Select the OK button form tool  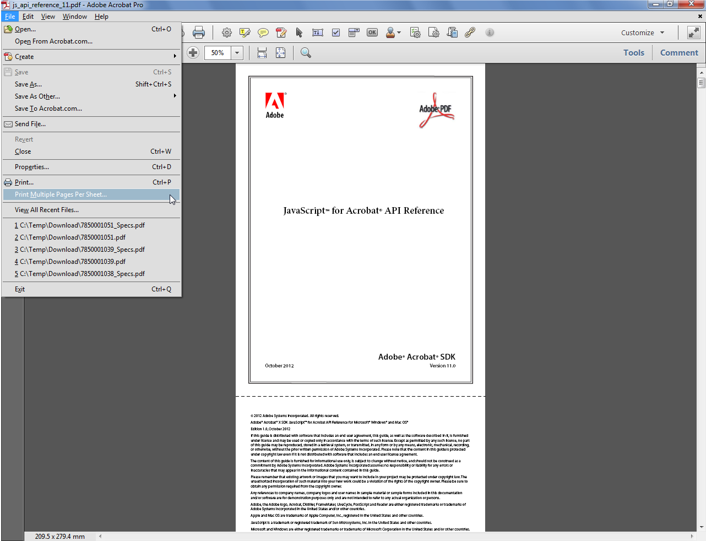coord(372,33)
